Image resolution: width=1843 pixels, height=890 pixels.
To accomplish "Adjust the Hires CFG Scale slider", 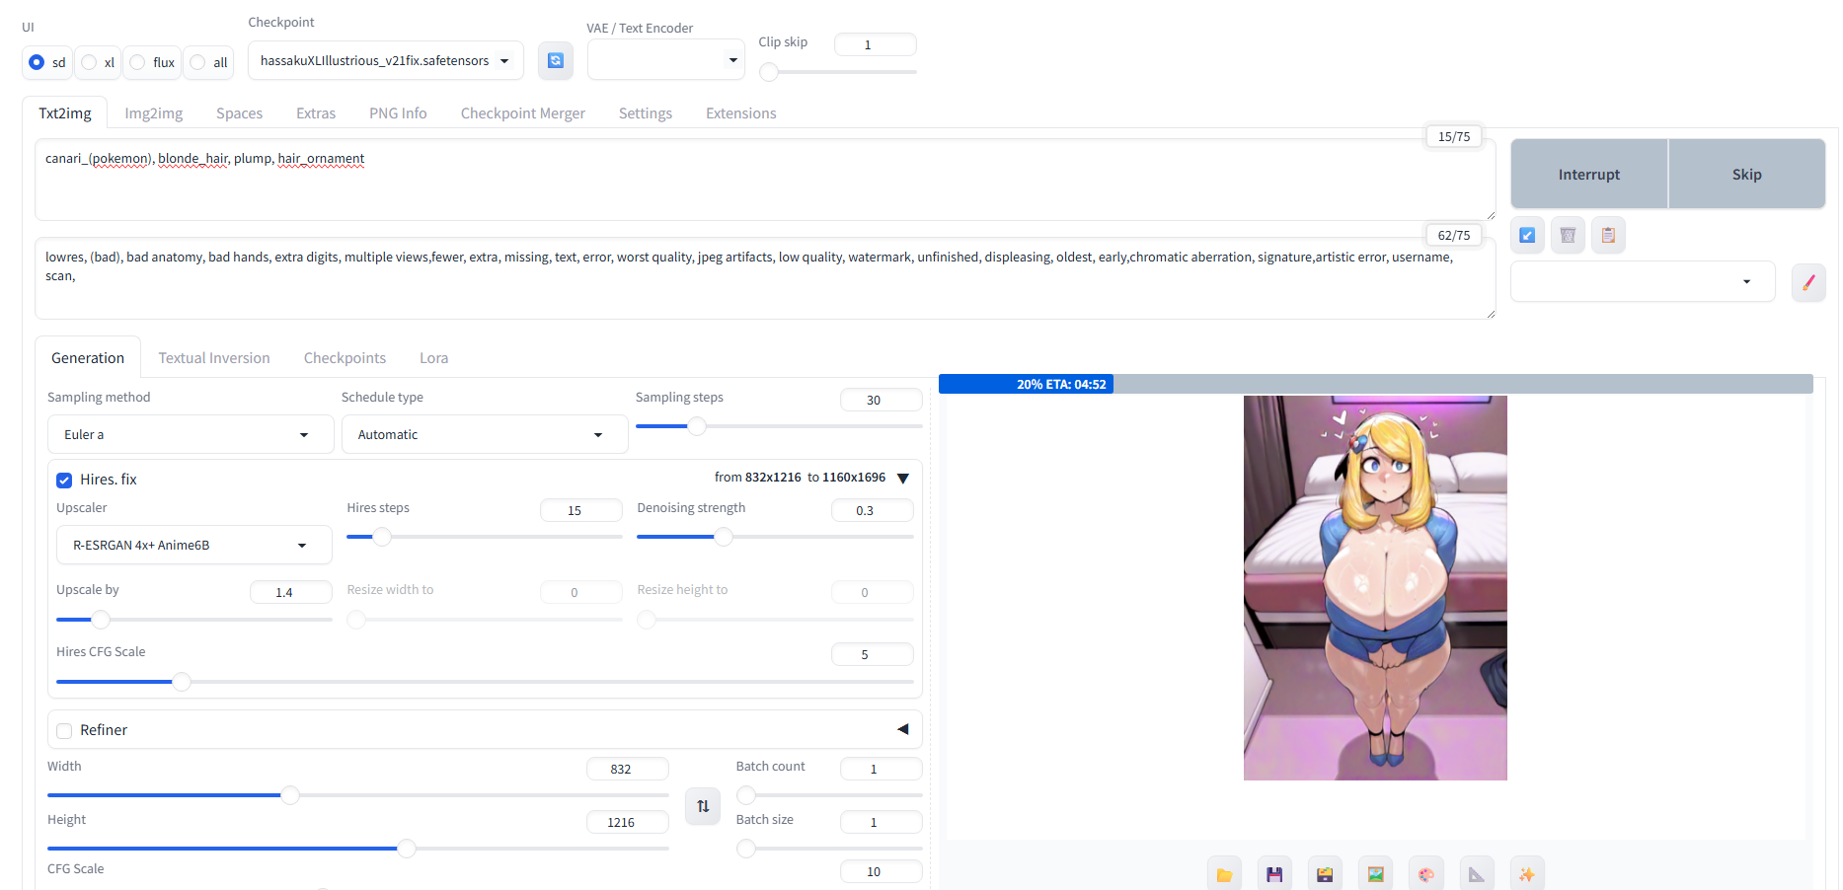I will (x=485, y=682).
